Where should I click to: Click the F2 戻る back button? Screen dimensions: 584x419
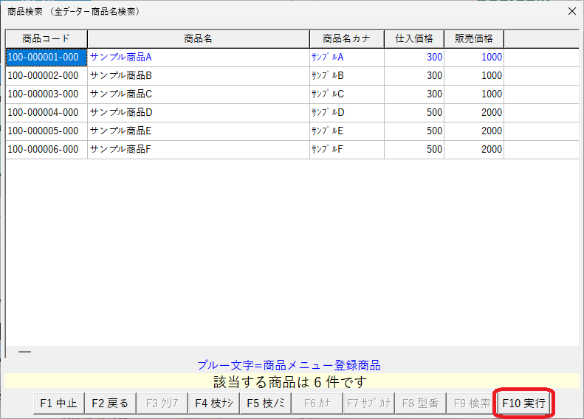(110, 404)
